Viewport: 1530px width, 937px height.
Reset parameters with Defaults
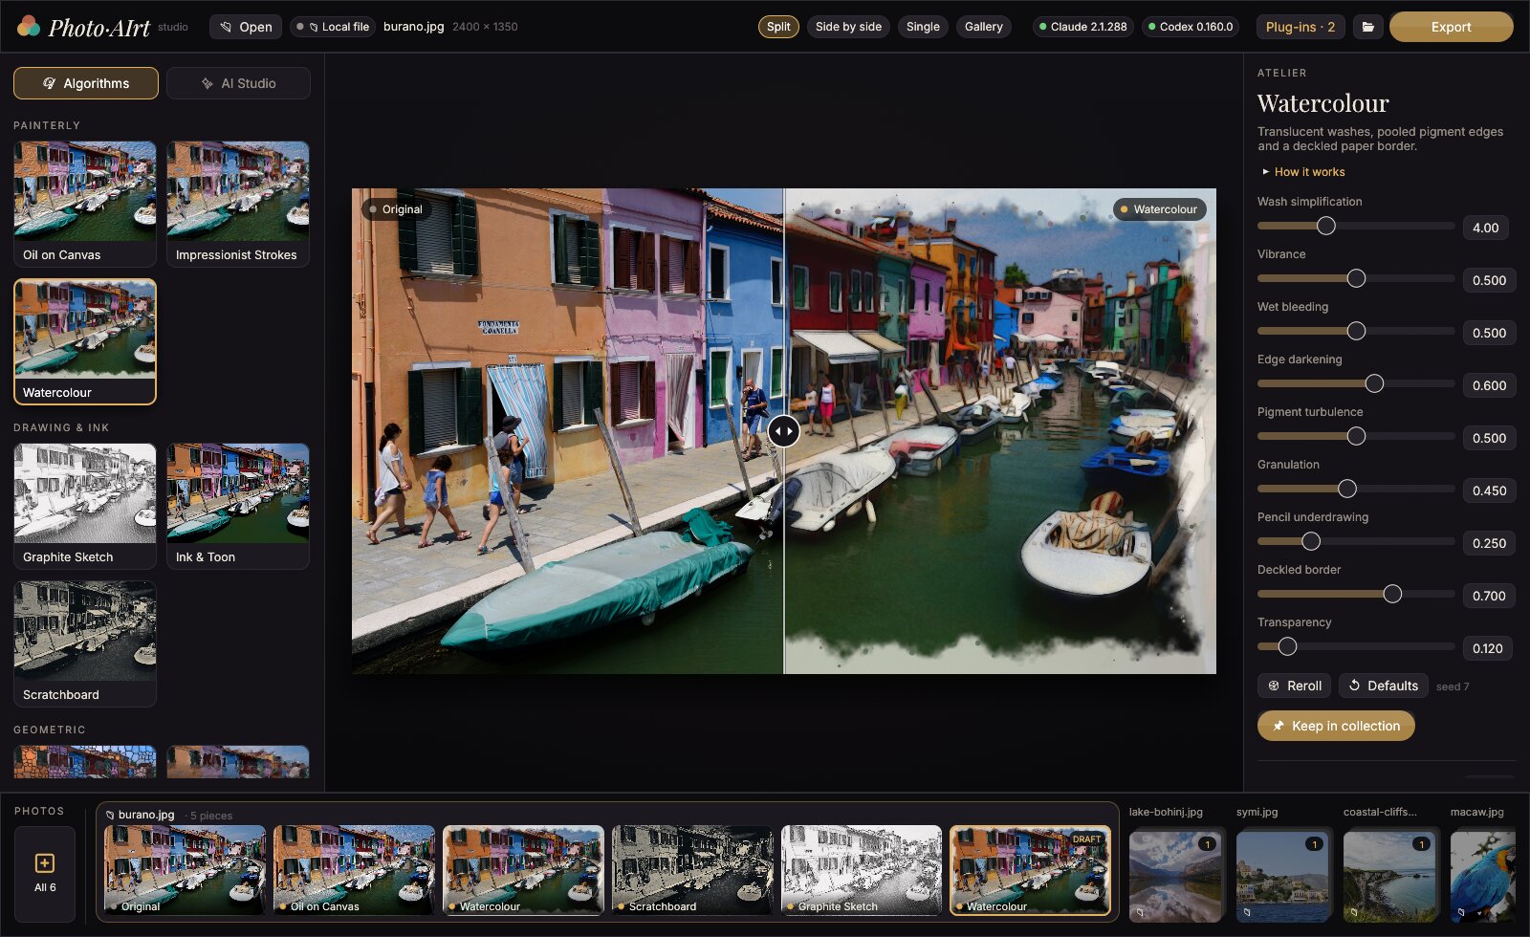[1383, 686]
